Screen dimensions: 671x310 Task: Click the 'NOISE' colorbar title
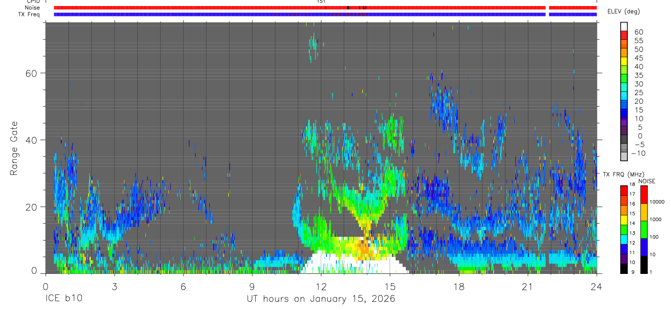(x=646, y=181)
